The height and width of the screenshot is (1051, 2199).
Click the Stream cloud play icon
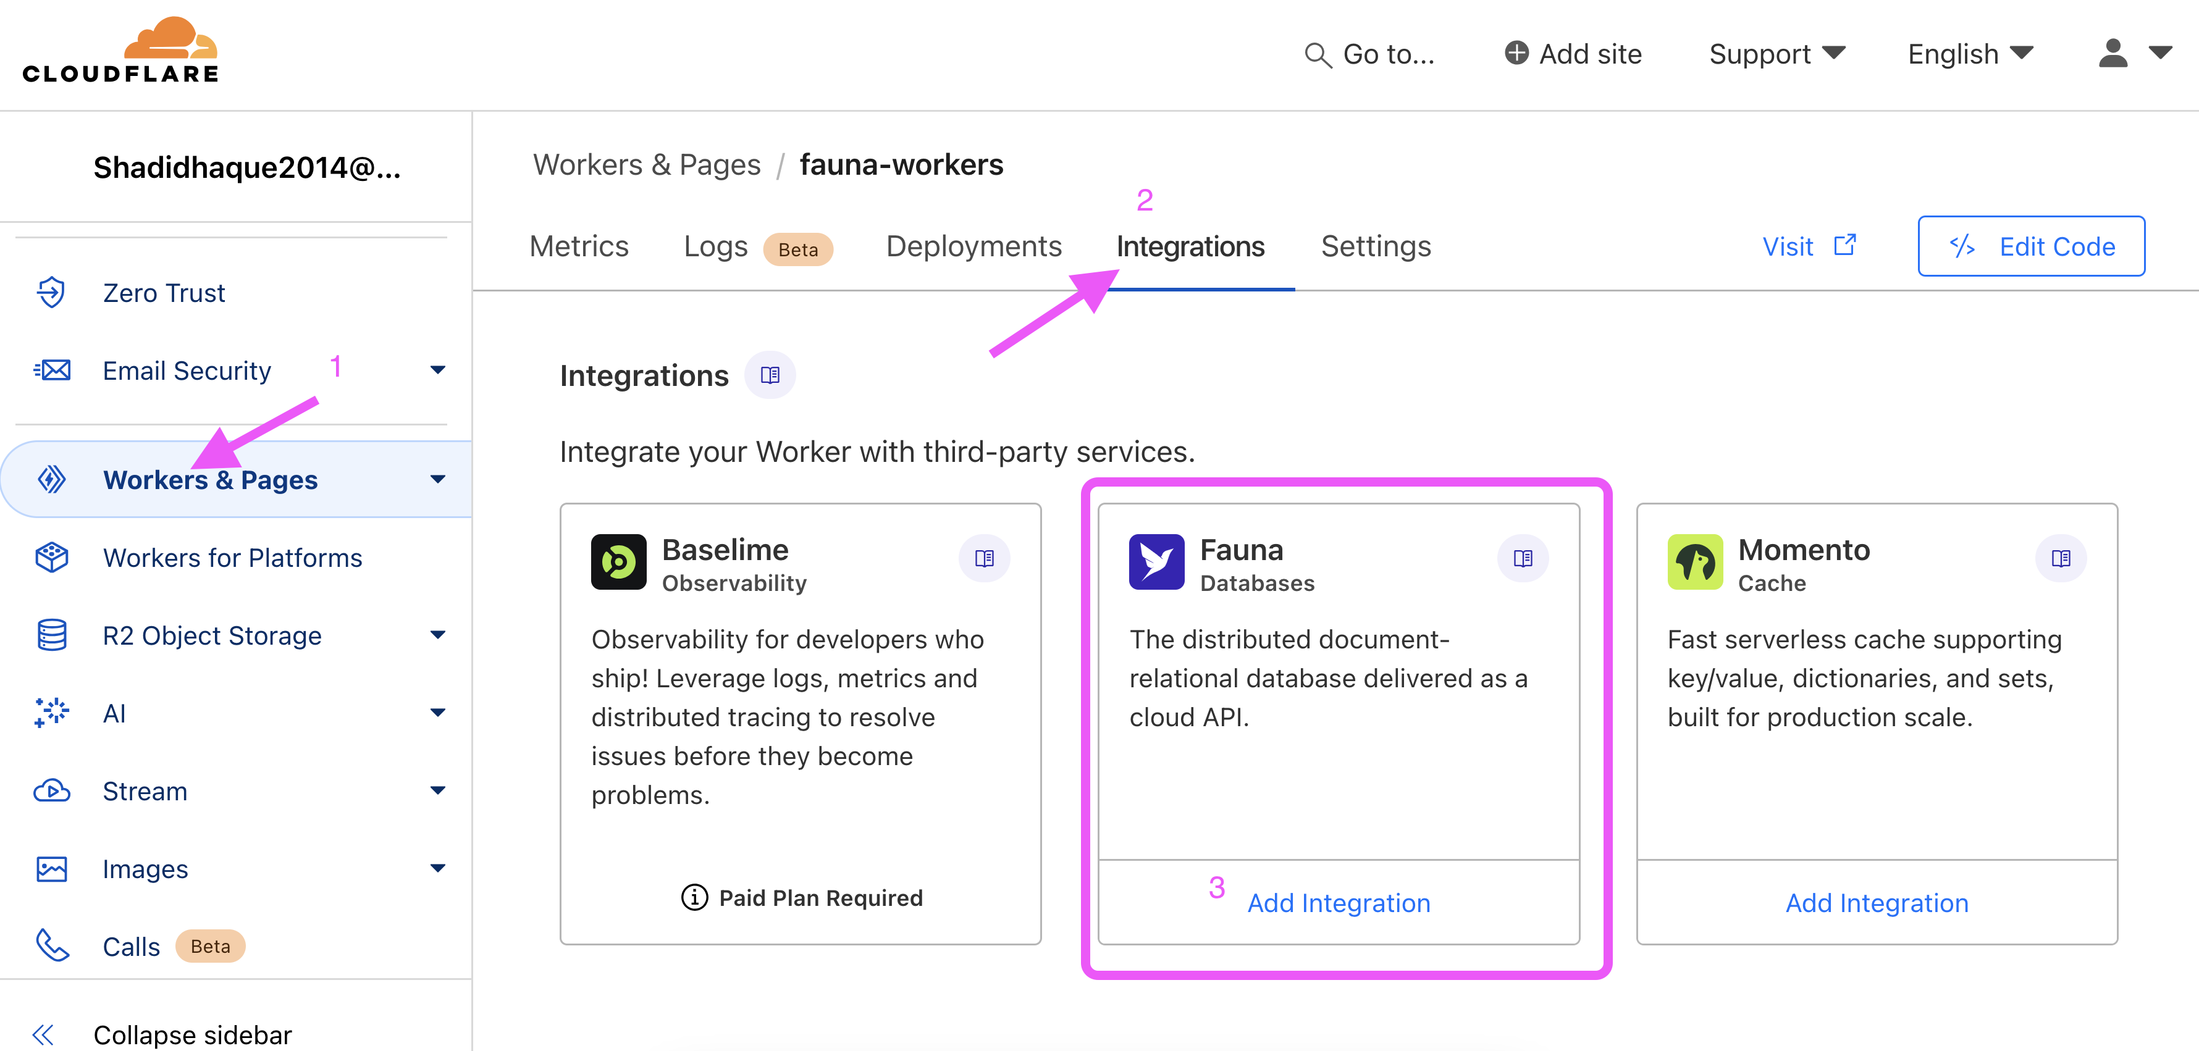52,791
